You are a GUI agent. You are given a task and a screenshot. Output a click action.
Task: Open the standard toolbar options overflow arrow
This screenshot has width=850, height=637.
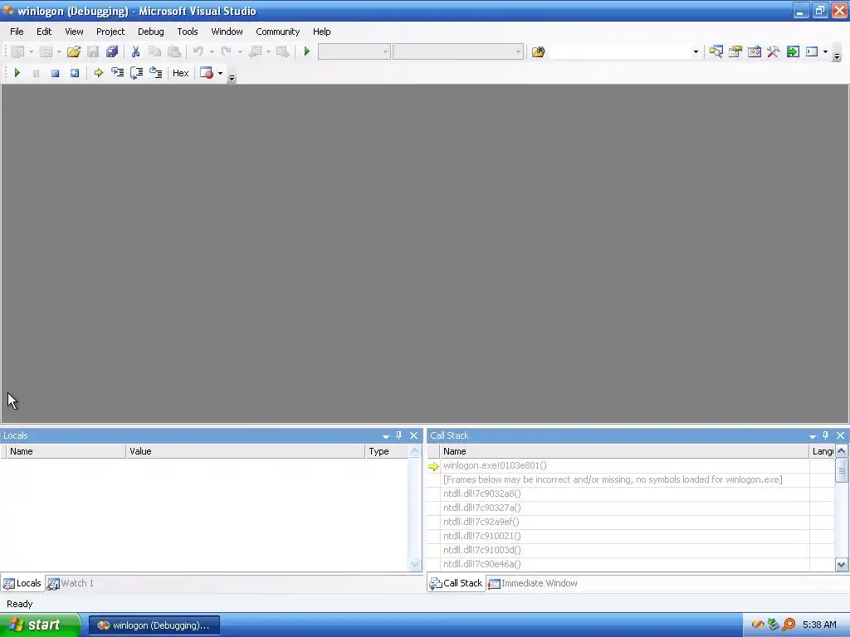click(x=837, y=56)
